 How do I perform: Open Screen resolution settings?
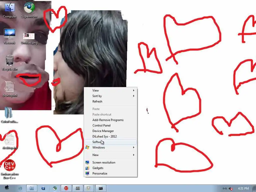point(110,162)
